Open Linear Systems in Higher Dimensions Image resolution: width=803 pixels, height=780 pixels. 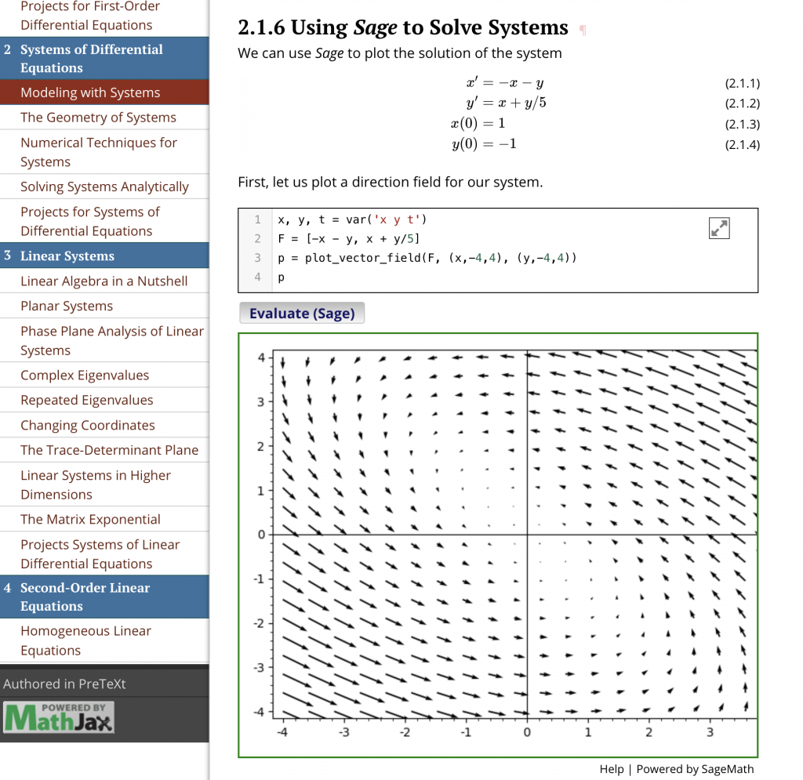click(x=104, y=484)
